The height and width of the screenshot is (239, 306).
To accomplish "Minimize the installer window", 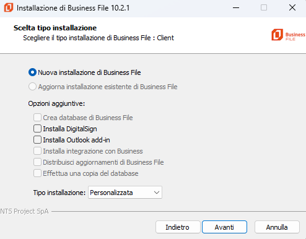I will (x=236, y=8).
